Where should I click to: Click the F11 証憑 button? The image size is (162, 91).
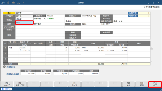pos(142,84)
